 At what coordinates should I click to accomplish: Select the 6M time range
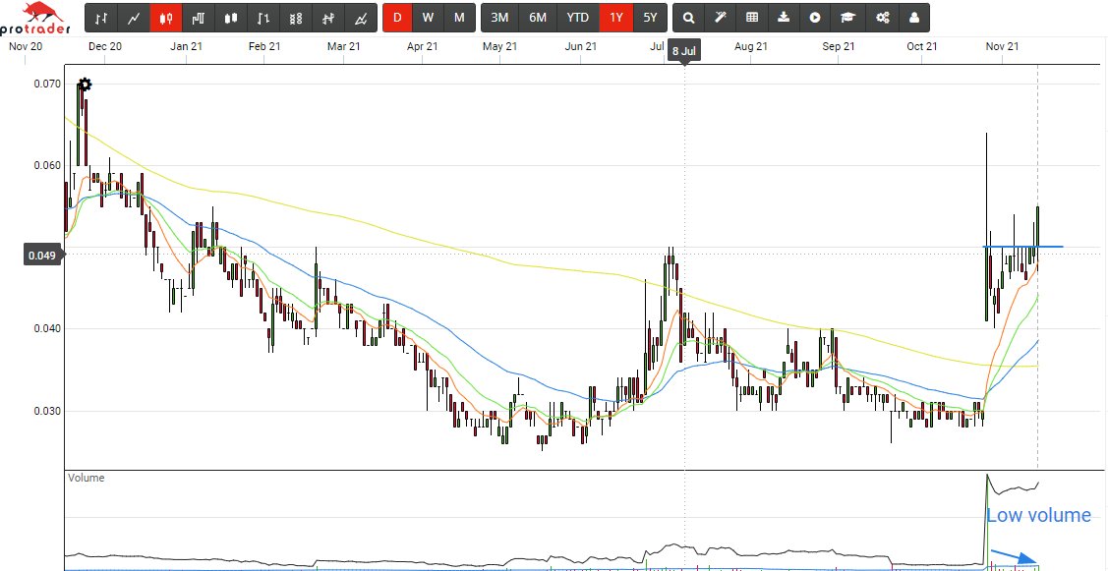click(538, 18)
